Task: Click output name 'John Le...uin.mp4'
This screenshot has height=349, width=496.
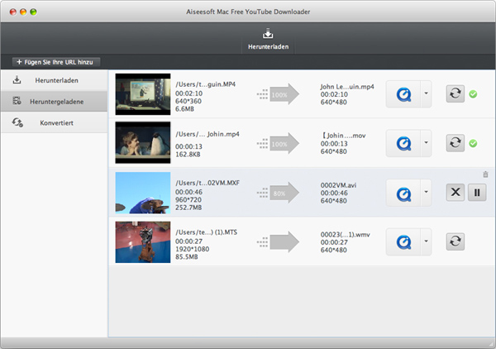Action: [x=347, y=86]
